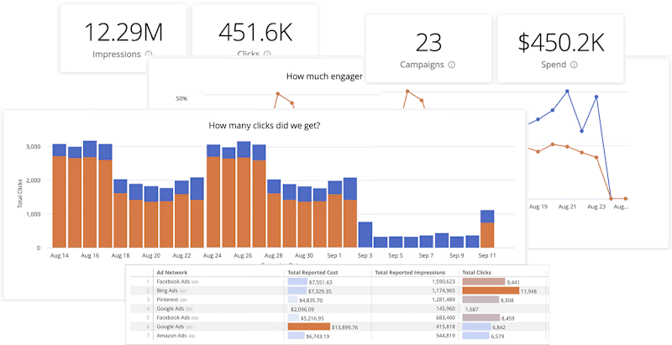The image size is (672, 345).
Task: Click the 683,460 impressions cell
Action: point(446,318)
